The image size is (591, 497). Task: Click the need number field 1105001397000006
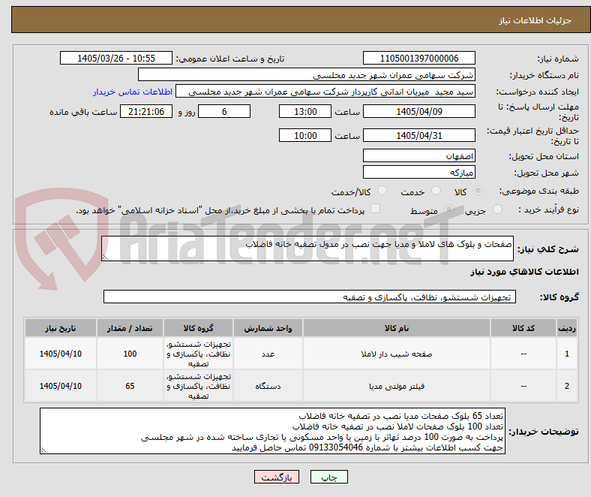coord(419,58)
